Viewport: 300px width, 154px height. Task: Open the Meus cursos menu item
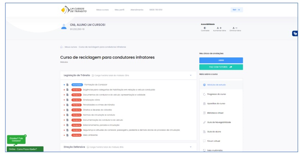[103, 10]
